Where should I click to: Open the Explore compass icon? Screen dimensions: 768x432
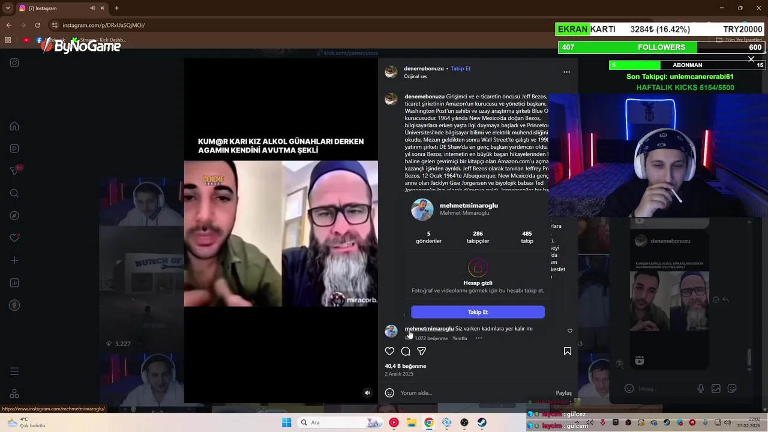14,215
